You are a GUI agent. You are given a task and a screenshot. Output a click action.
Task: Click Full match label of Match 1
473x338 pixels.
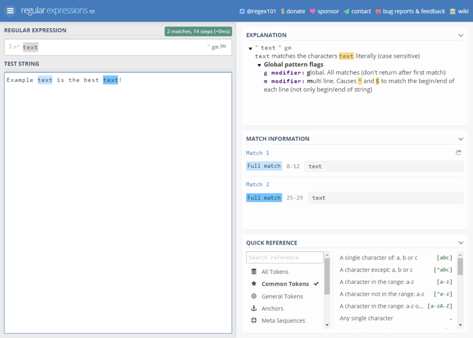click(x=264, y=166)
